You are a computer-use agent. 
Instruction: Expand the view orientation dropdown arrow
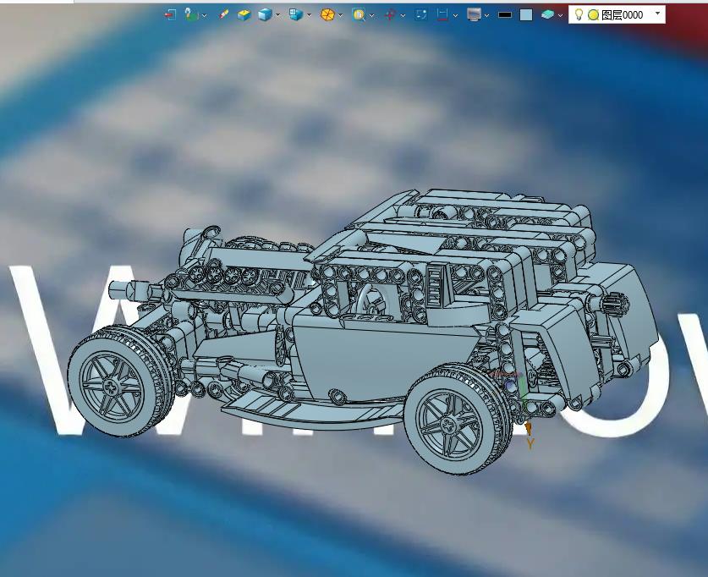[x=309, y=15]
